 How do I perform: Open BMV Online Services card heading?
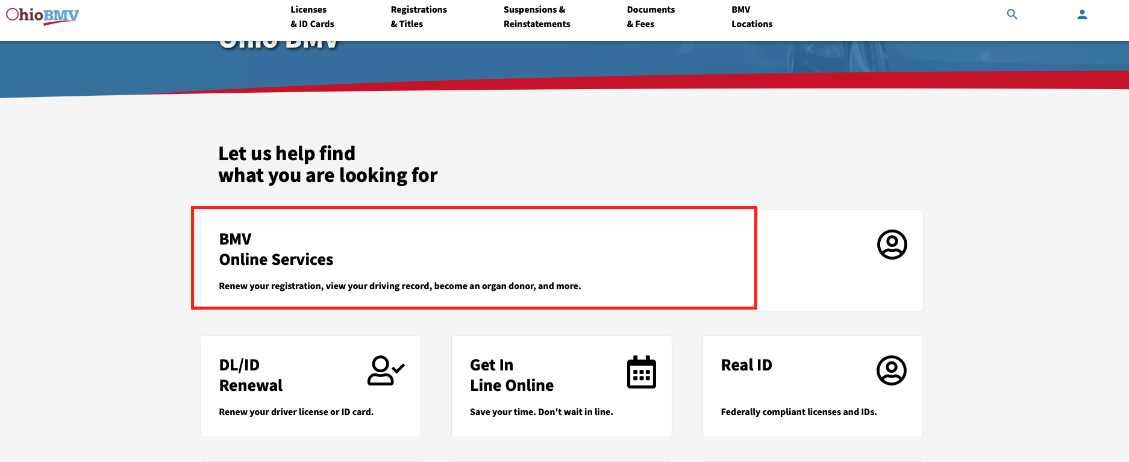click(276, 249)
